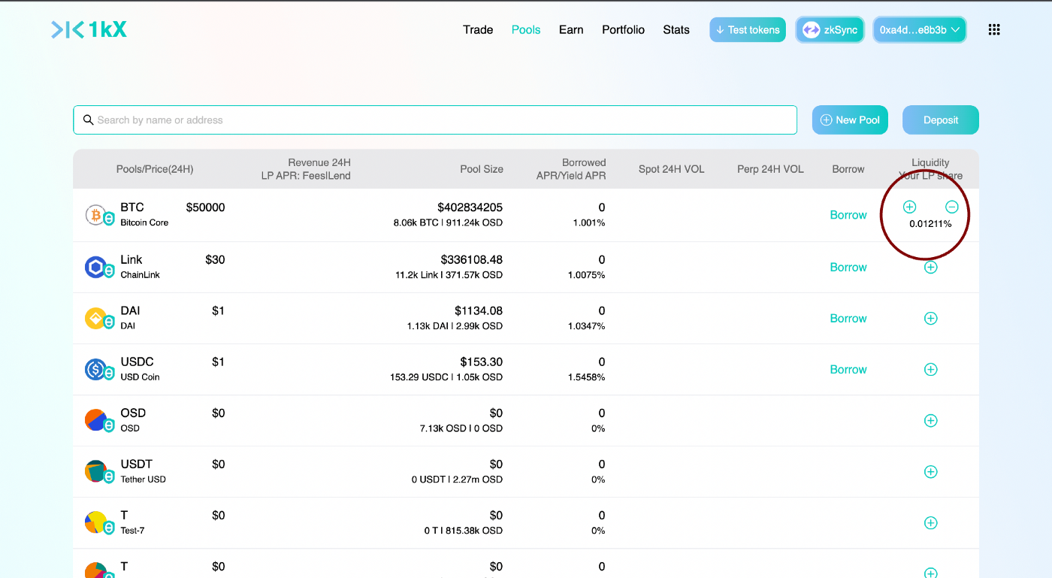Screen dimensions: 1052x578
Task: Open the apps grid menu icon
Action: point(994,30)
